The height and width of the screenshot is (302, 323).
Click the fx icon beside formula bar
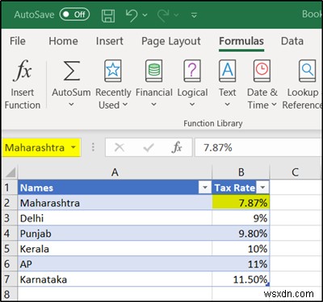(177, 147)
